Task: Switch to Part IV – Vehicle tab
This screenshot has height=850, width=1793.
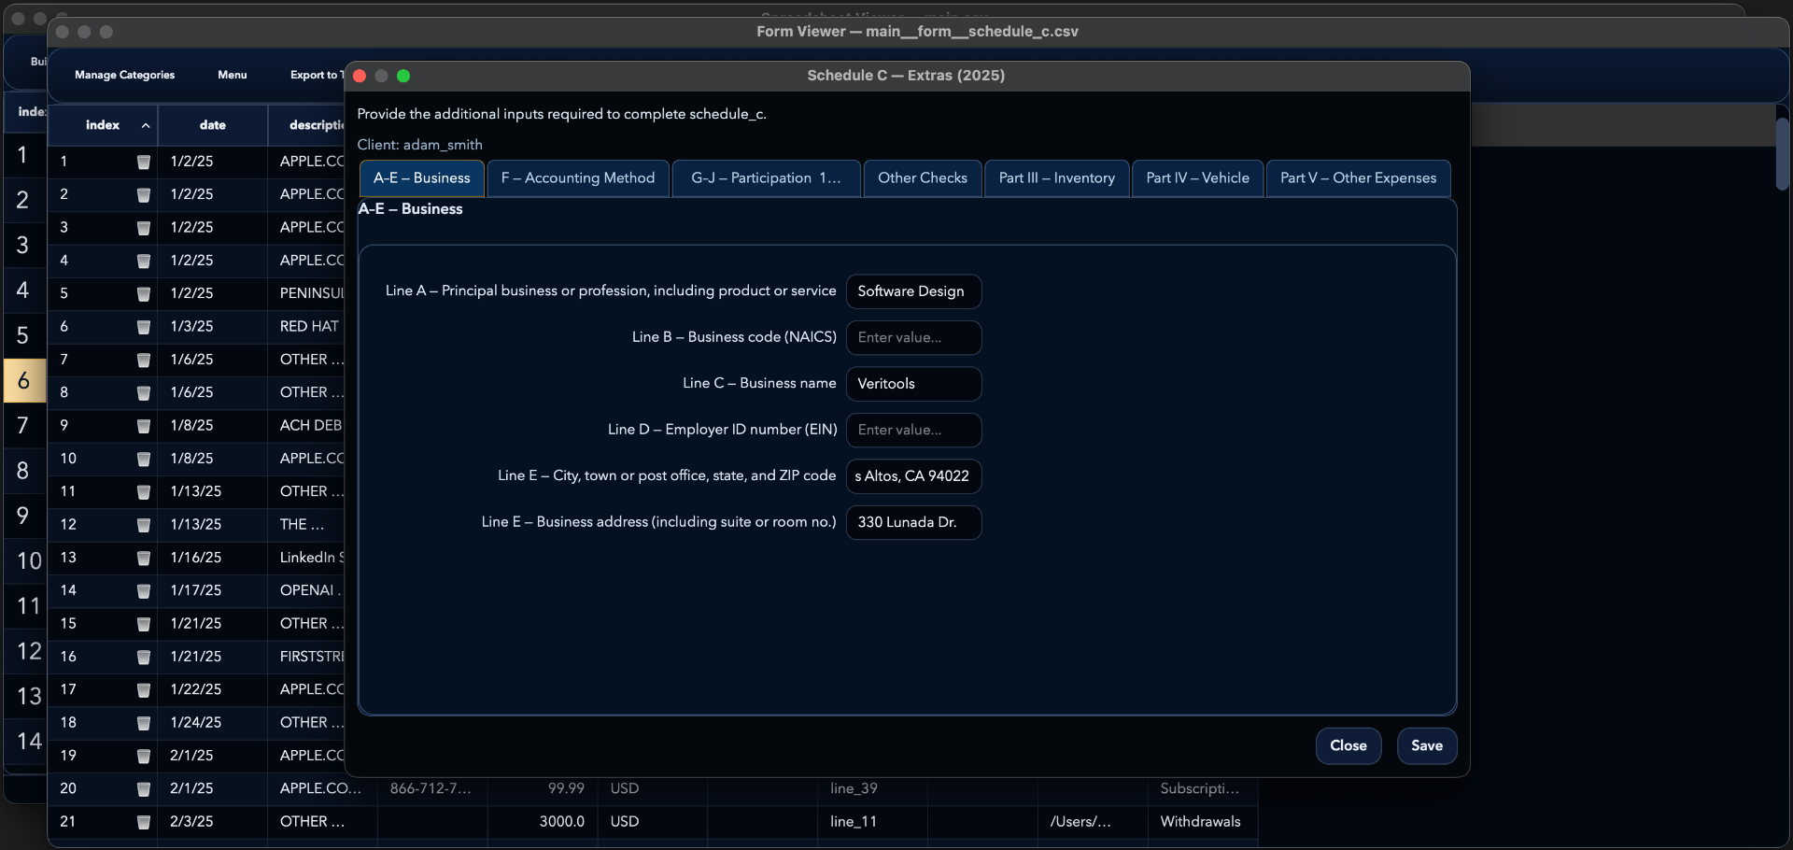Action: (1198, 177)
